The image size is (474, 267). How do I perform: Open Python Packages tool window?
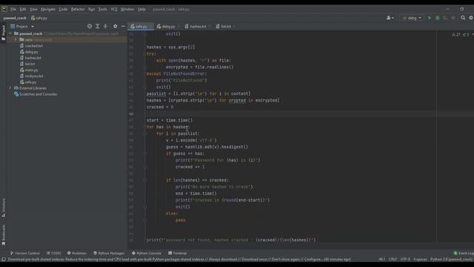coord(109,253)
